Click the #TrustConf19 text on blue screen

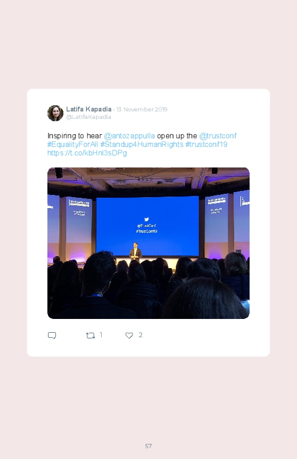[x=147, y=232]
